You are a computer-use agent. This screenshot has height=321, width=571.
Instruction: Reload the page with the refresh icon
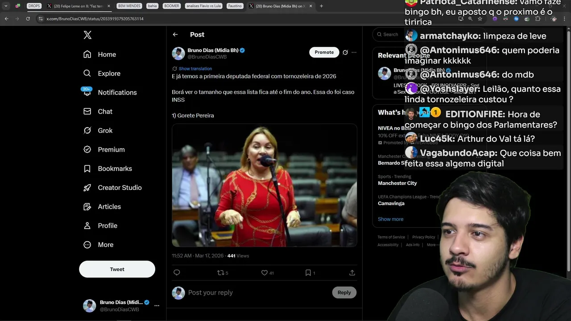(28, 19)
